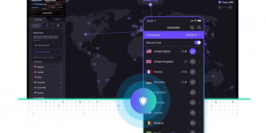The image size is (266, 133).
Task: Click the zoom in plus icon on map
Action: tap(231, 7)
